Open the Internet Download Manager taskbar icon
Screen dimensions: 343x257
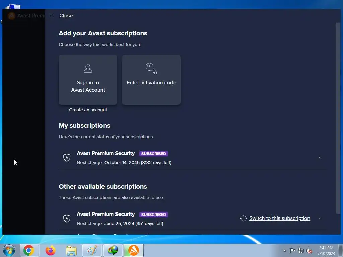(113, 250)
